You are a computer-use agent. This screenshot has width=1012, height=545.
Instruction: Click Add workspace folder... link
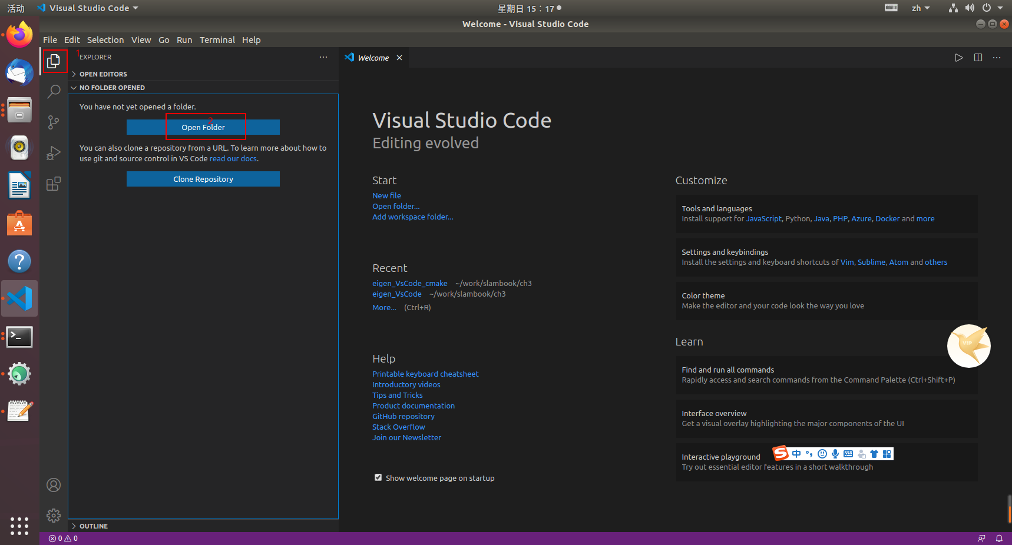tap(413, 217)
